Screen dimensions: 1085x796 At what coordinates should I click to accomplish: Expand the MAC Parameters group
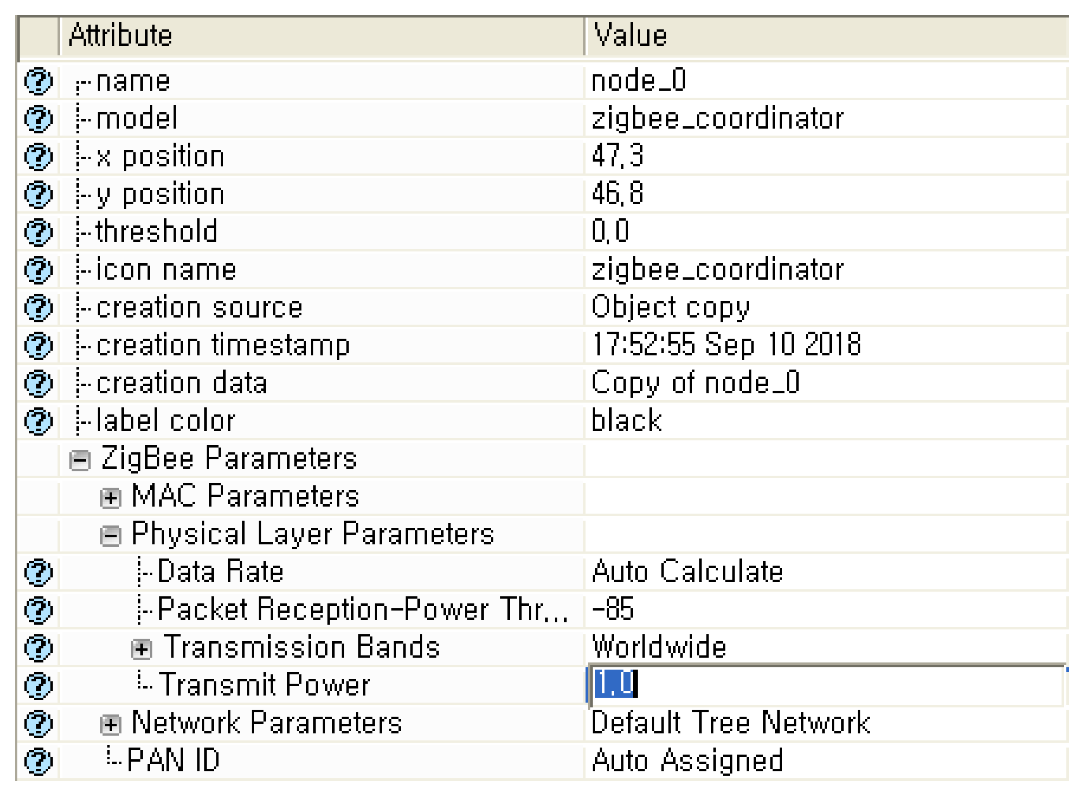[x=111, y=498]
